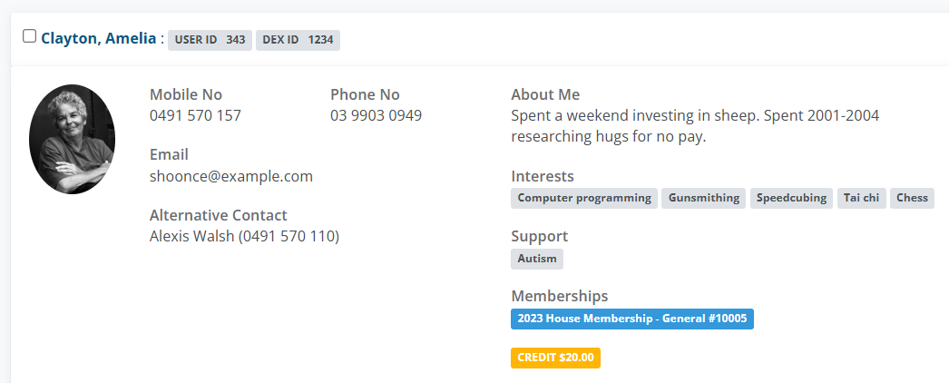Click the Memberships section heading
Image resolution: width=949 pixels, height=383 pixels.
[x=559, y=296]
